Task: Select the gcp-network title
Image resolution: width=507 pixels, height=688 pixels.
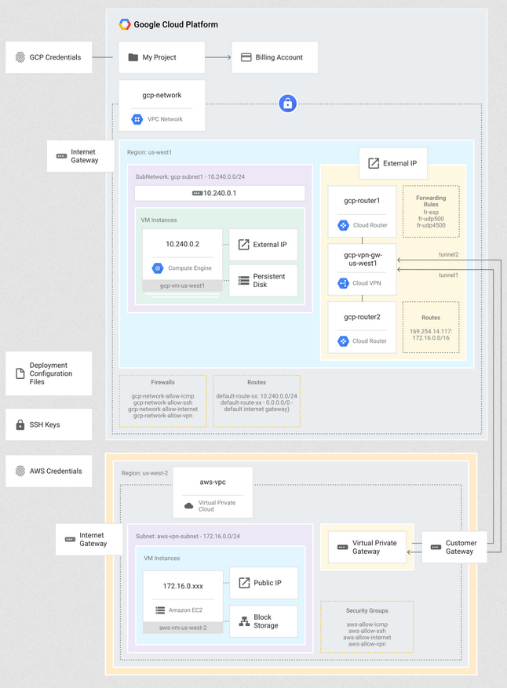Action: coord(162,95)
